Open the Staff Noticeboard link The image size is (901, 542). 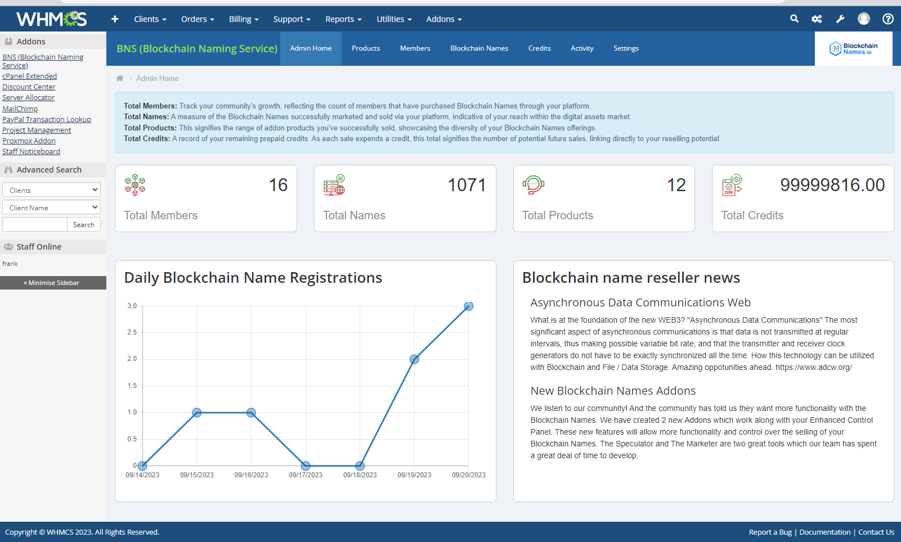31,151
